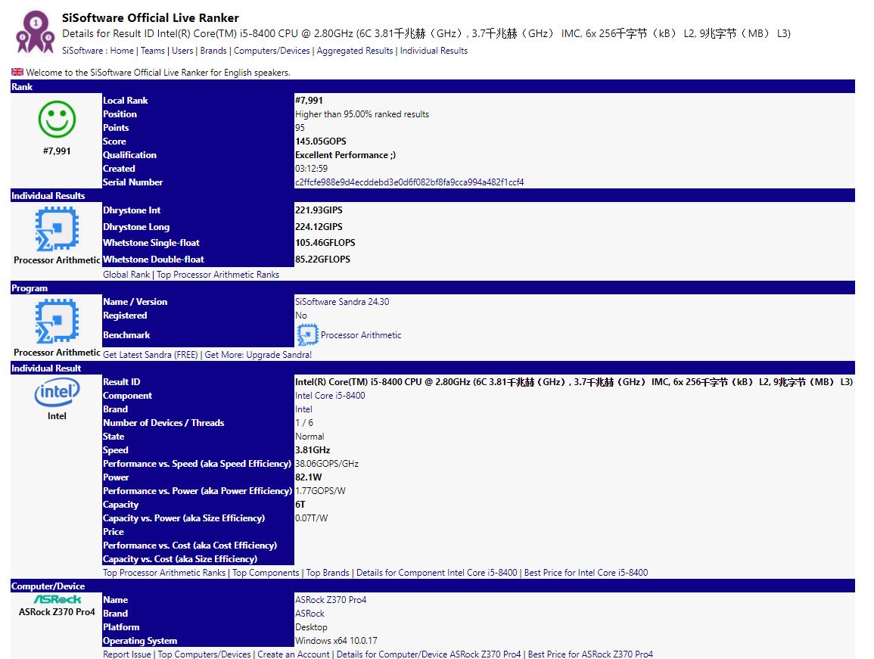
Task: Click Whetstone Double-float value 85.22GFLOPS
Action: pos(322,260)
